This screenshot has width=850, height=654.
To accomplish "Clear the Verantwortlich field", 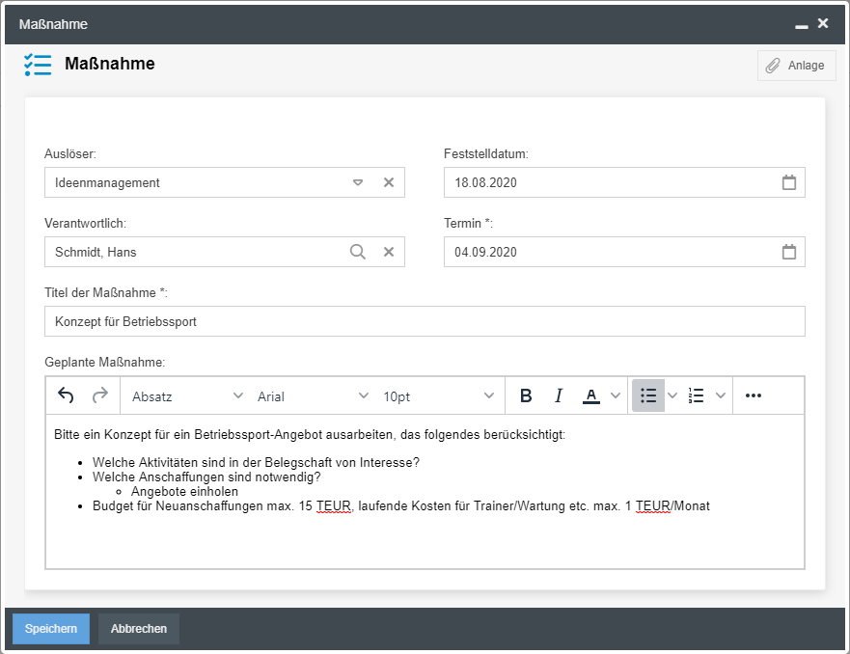I will pos(389,252).
